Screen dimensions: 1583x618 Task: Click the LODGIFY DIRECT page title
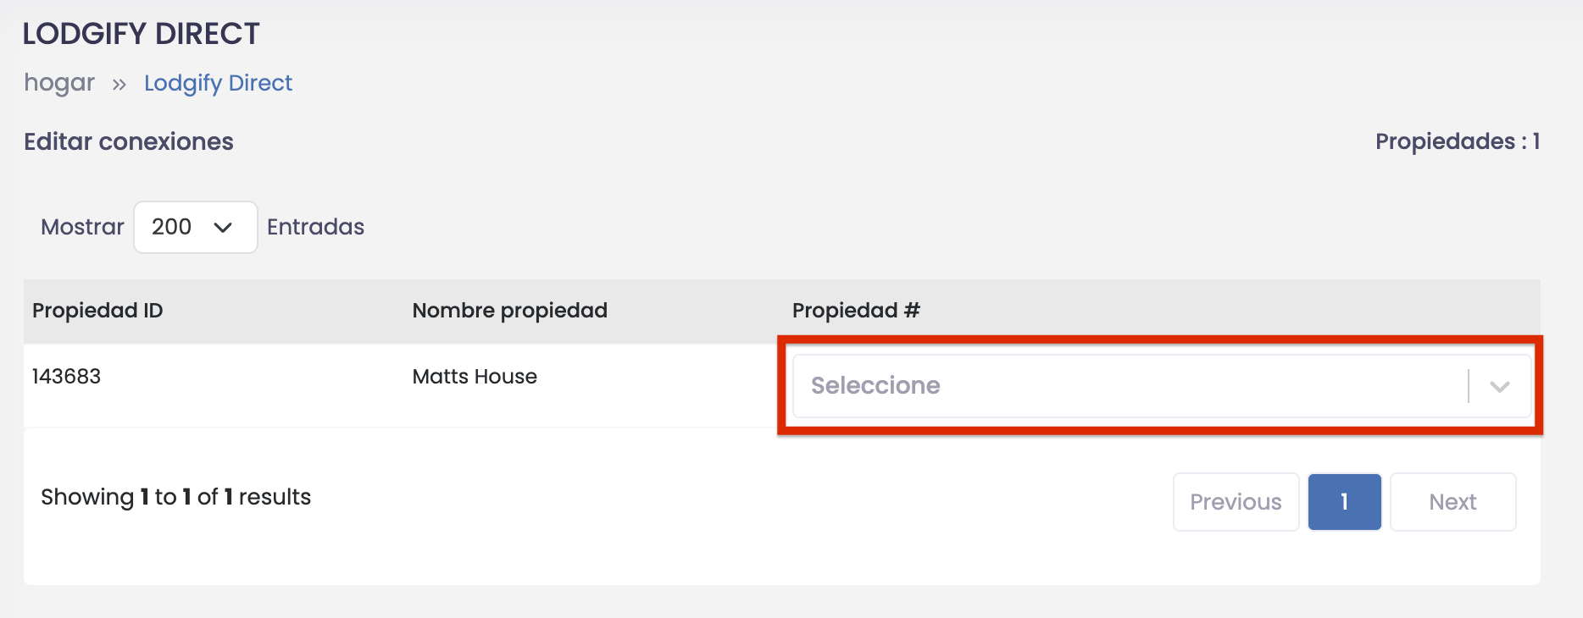coord(141,33)
